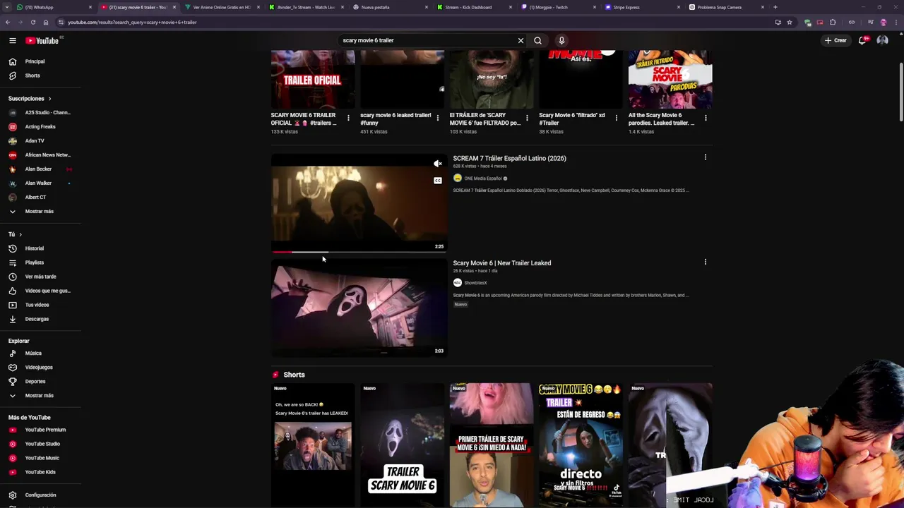Switch to the WhatsApp browser tab
Image resolution: width=904 pixels, height=508 pixels.
(x=49, y=7)
